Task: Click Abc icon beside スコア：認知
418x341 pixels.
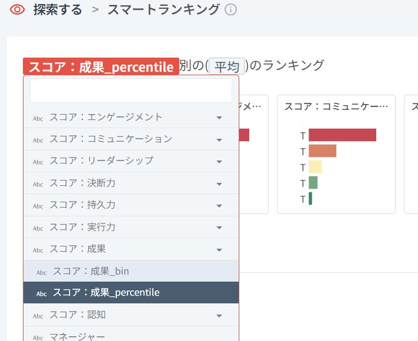Action: 38,316
